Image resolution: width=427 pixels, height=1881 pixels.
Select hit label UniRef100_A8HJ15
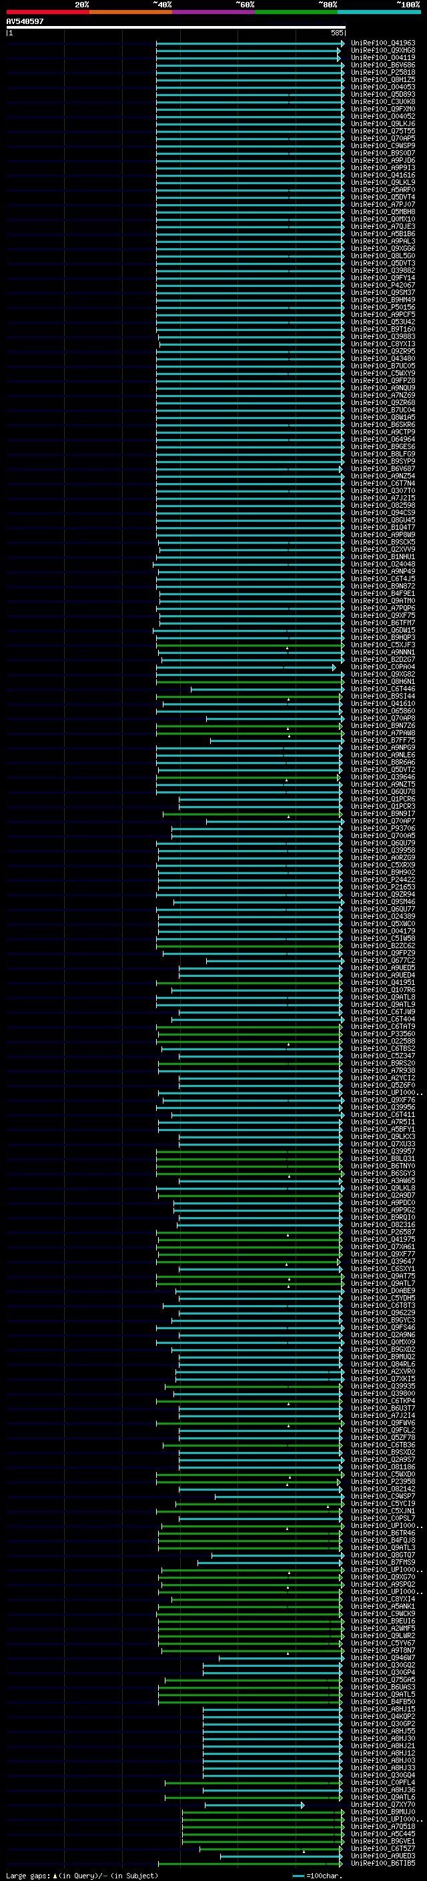coord(383,1710)
